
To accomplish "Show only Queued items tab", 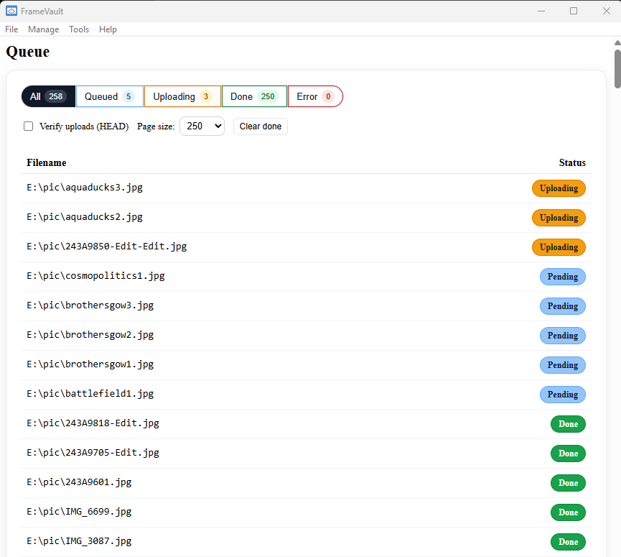I will (110, 96).
